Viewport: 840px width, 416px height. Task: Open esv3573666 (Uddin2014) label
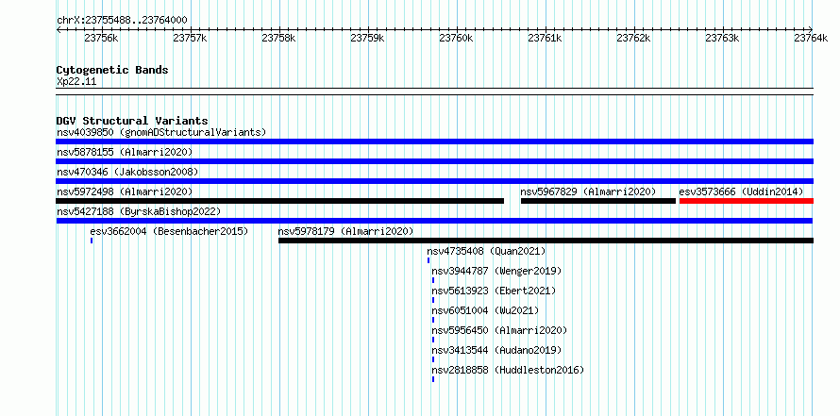point(741,191)
